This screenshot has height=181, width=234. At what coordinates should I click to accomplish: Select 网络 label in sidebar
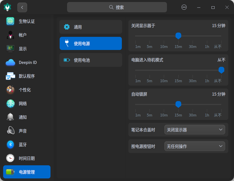coord(23,104)
